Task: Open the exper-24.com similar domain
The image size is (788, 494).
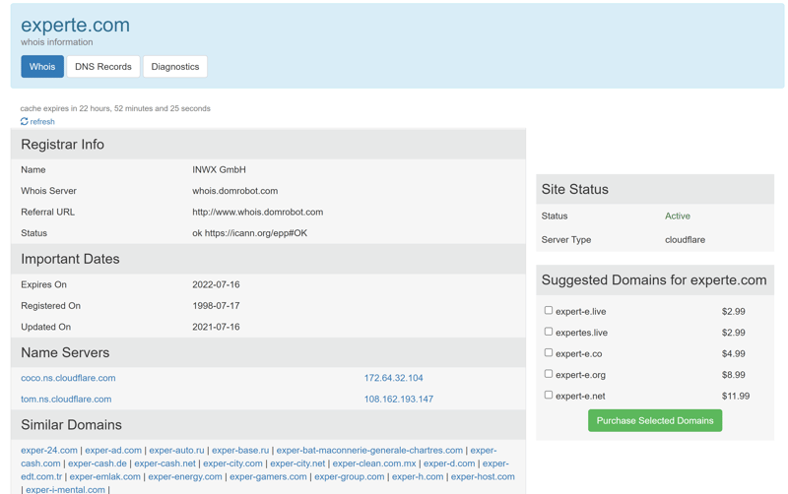Action: click(x=49, y=451)
